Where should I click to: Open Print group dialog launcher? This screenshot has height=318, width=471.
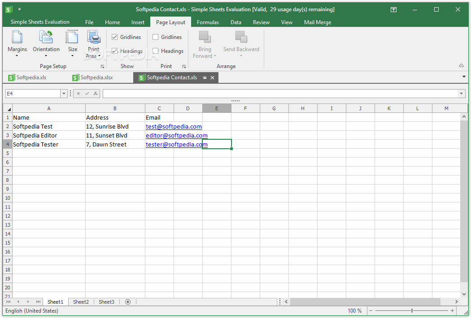184,67
